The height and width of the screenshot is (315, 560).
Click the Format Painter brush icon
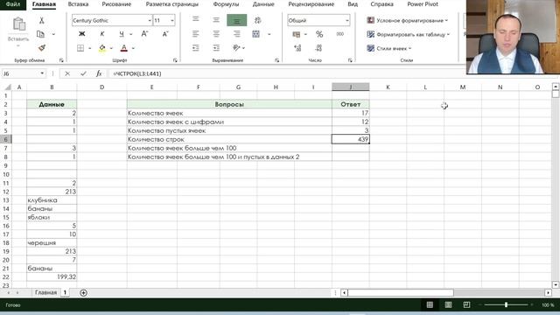(x=42, y=48)
